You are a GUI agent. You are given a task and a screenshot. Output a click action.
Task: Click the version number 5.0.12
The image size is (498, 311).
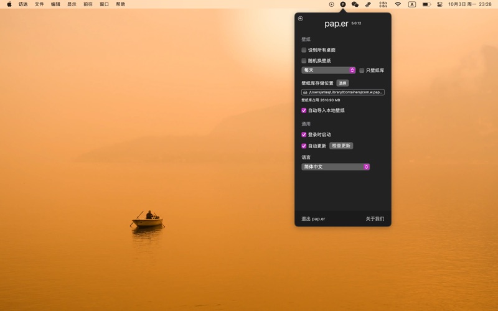click(356, 23)
